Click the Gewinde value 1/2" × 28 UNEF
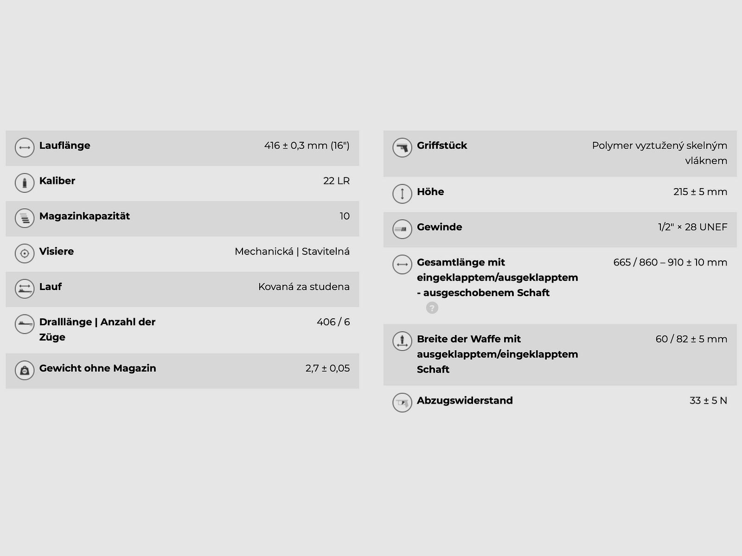The image size is (742, 556). pyautogui.click(x=692, y=227)
